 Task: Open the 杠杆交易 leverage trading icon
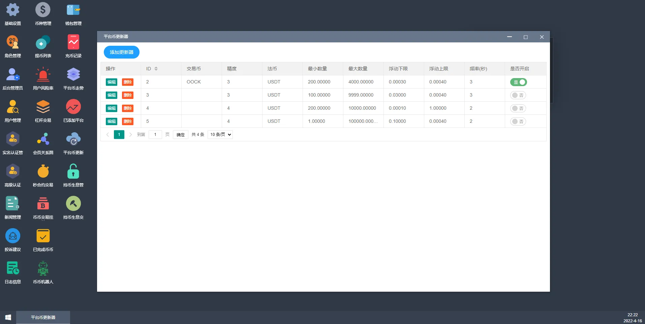[x=43, y=110]
